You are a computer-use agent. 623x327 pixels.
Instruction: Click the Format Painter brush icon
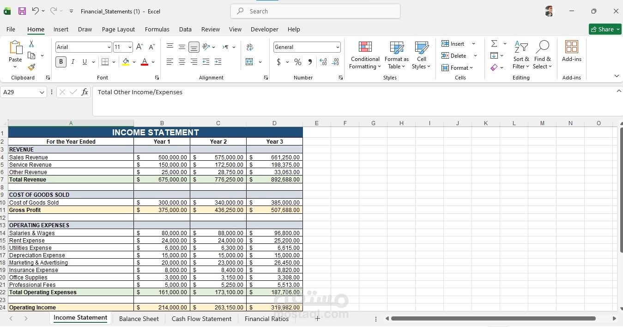[x=31, y=67]
